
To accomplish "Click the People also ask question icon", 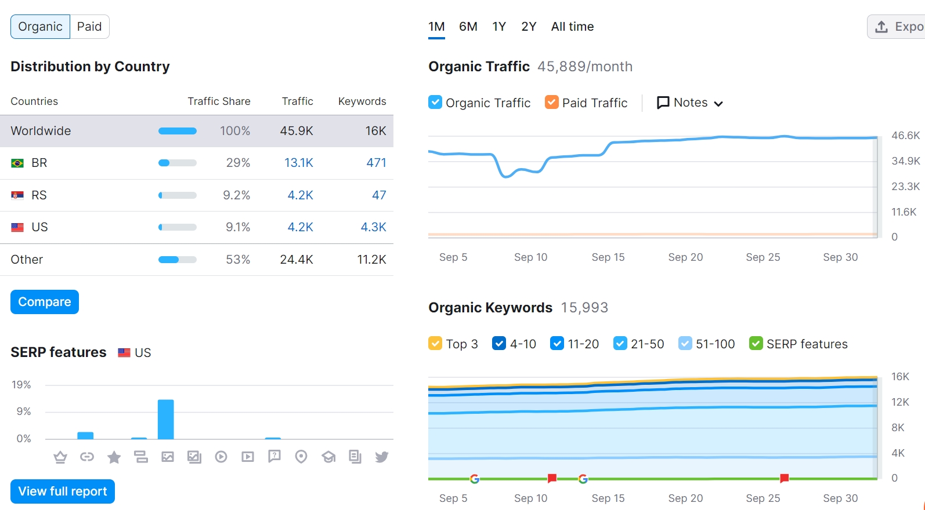I will tap(274, 457).
